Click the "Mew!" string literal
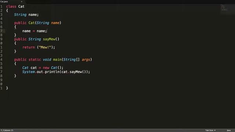 pyautogui.click(x=45, y=47)
